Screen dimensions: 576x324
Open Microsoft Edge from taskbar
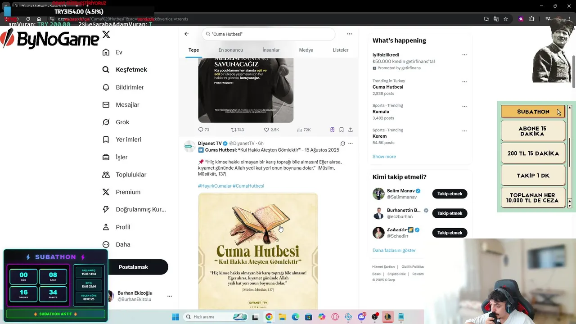click(x=295, y=317)
